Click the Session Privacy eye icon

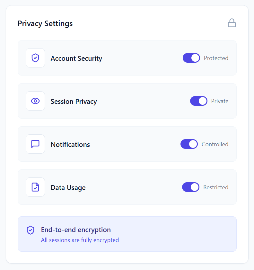point(35,101)
